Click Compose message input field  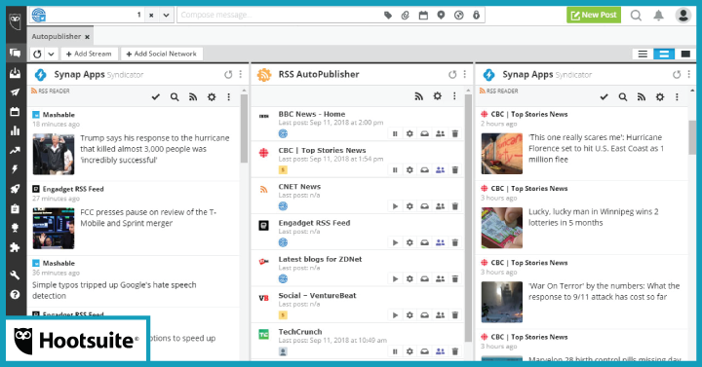point(280,16)
